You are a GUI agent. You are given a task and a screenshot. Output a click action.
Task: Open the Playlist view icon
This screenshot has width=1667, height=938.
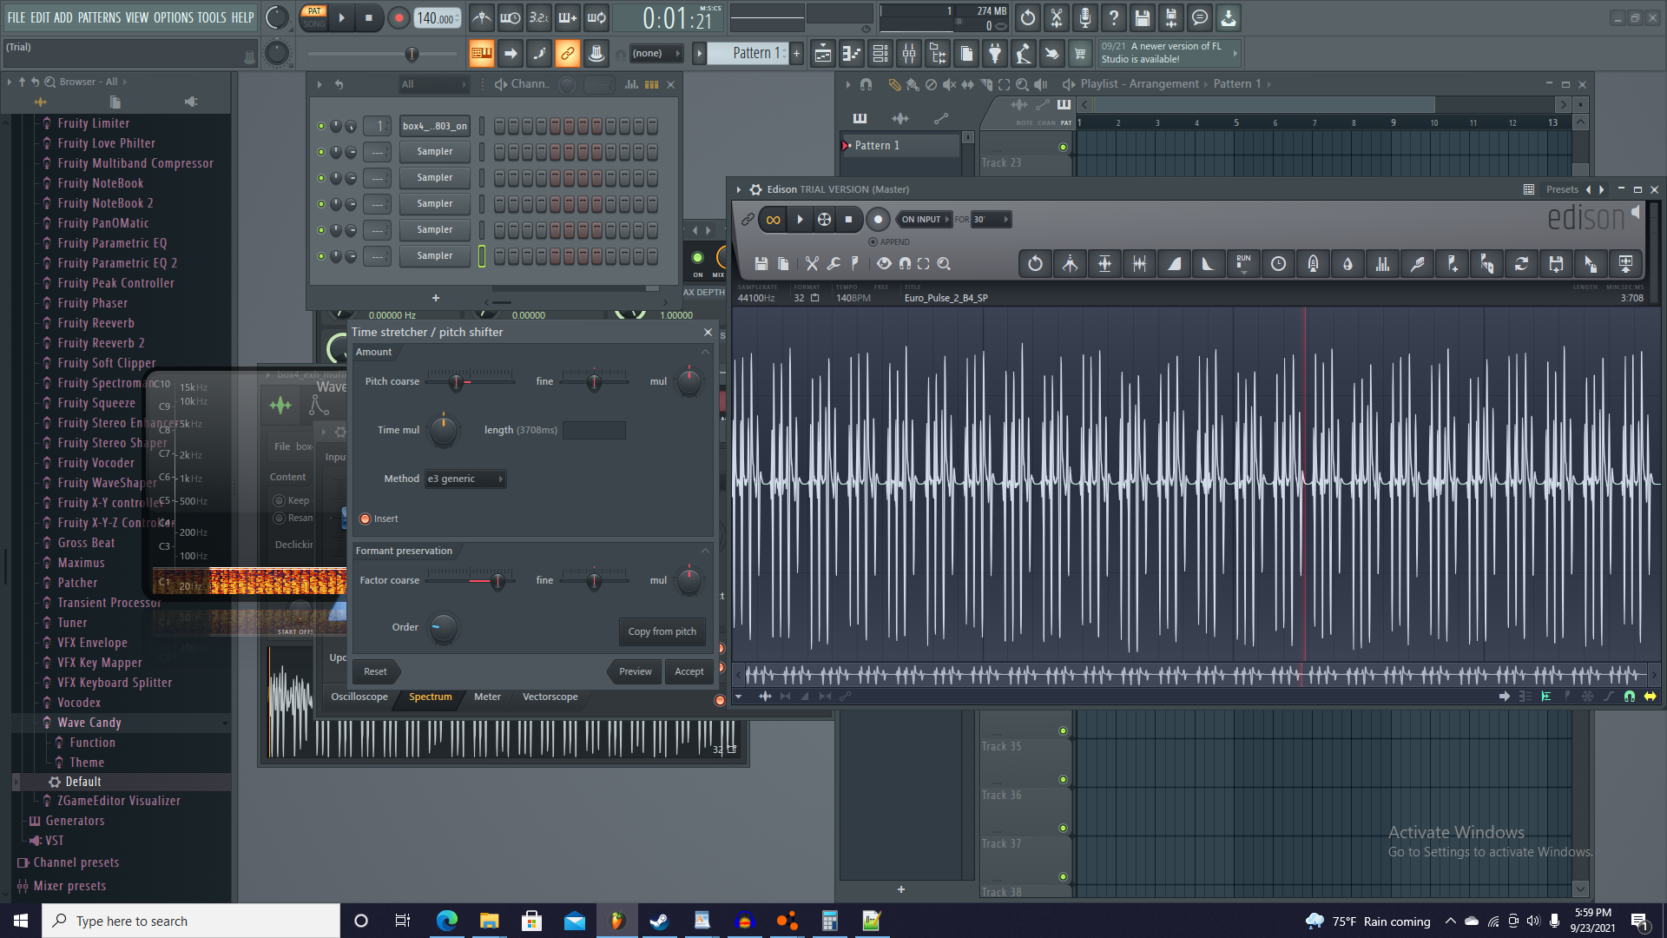[823, 54]
